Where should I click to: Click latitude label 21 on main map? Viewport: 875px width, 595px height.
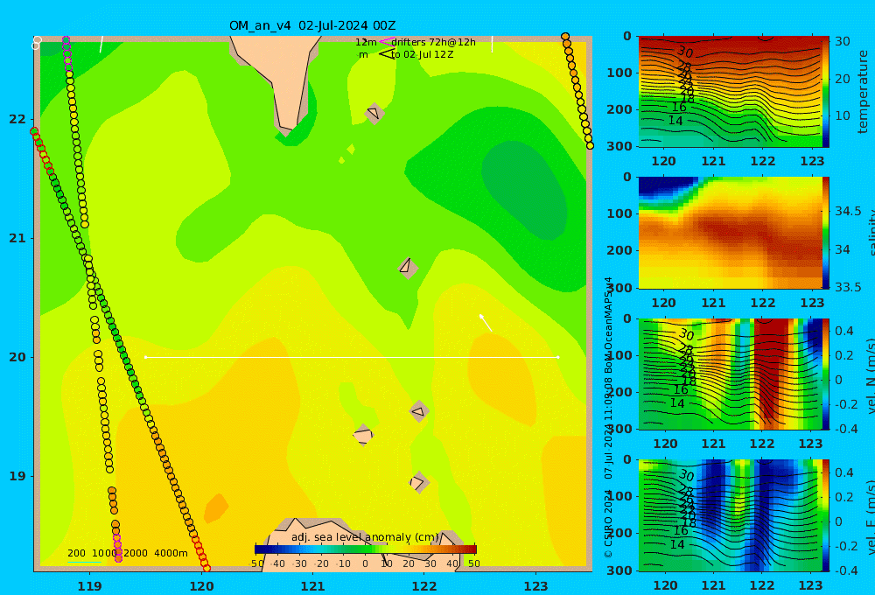point(17,238)
